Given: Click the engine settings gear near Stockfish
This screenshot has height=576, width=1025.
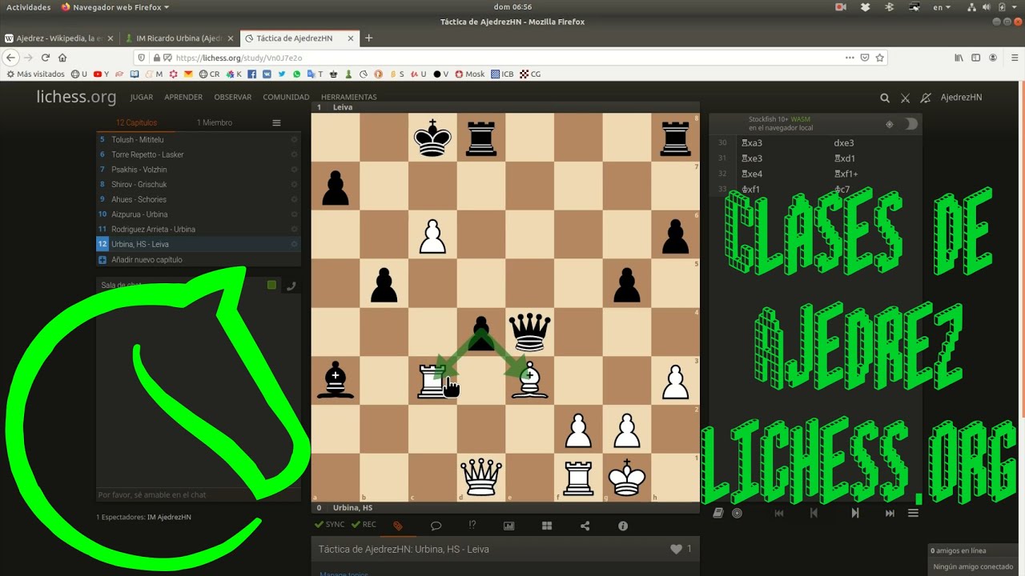Looking at the screenshot, I should click(889, 124).
